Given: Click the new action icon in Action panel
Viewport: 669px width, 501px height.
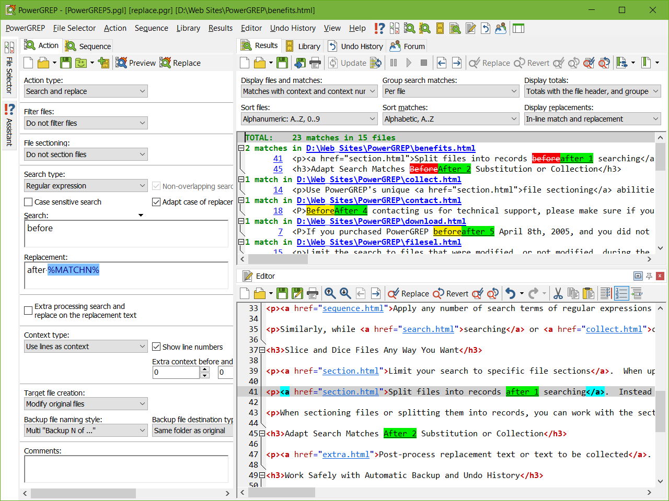Looking at the screenshot, I should [29, 63].
